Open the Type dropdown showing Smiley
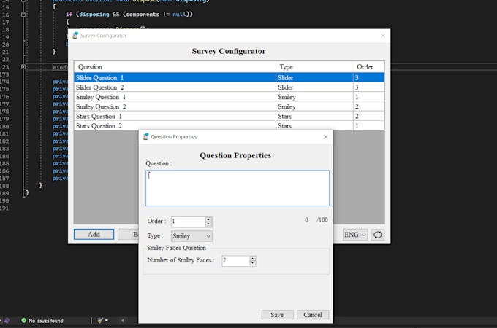497x328 pixels. pos(191,236)
